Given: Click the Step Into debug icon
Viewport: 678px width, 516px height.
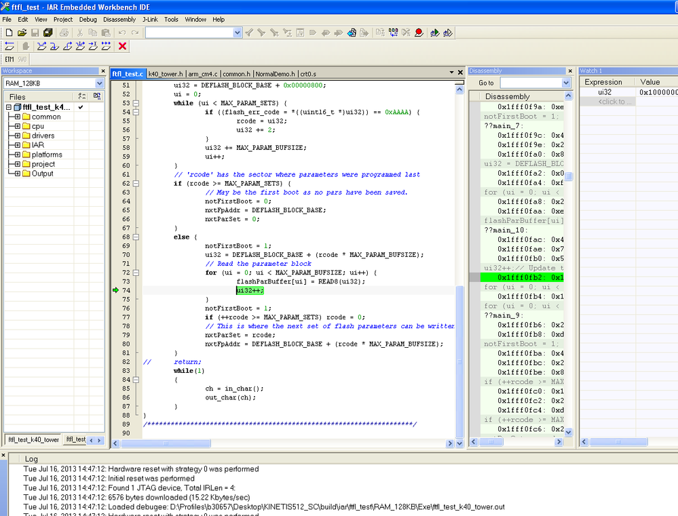Looking at the screenshot, I should (55, 46).
